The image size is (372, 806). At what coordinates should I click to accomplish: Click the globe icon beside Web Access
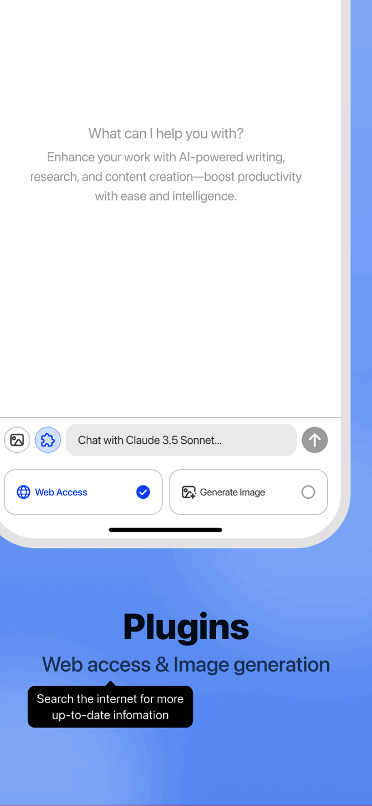(x=23, y=492)
